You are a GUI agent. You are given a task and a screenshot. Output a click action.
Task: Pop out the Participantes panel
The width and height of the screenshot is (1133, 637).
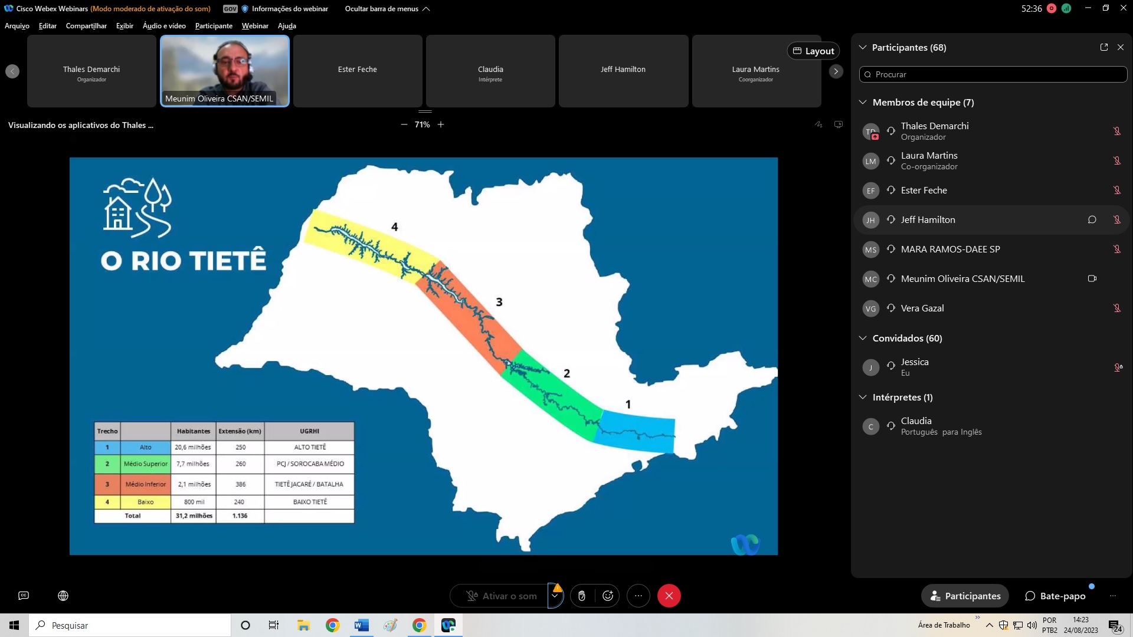coord(1103,47)
